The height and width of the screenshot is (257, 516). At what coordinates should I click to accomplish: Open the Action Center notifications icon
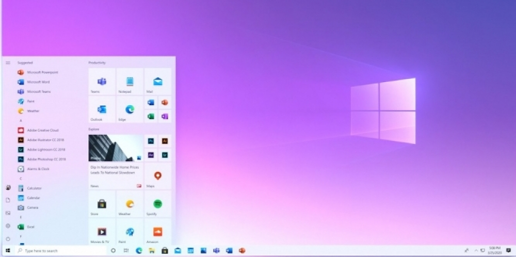pyautogui.click(x=508, y=251)
